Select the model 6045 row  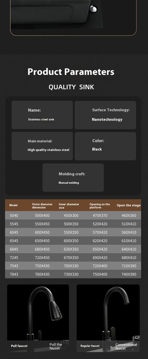coord(73,232)
